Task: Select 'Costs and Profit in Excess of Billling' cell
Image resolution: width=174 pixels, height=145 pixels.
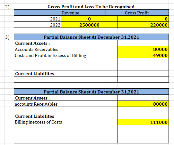Action: pyautogui.click(x=66, y=55)
